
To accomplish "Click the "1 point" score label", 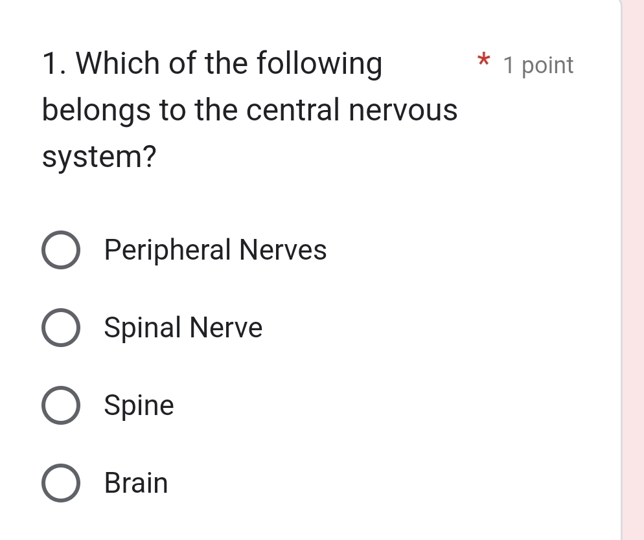I will point(538,65).
